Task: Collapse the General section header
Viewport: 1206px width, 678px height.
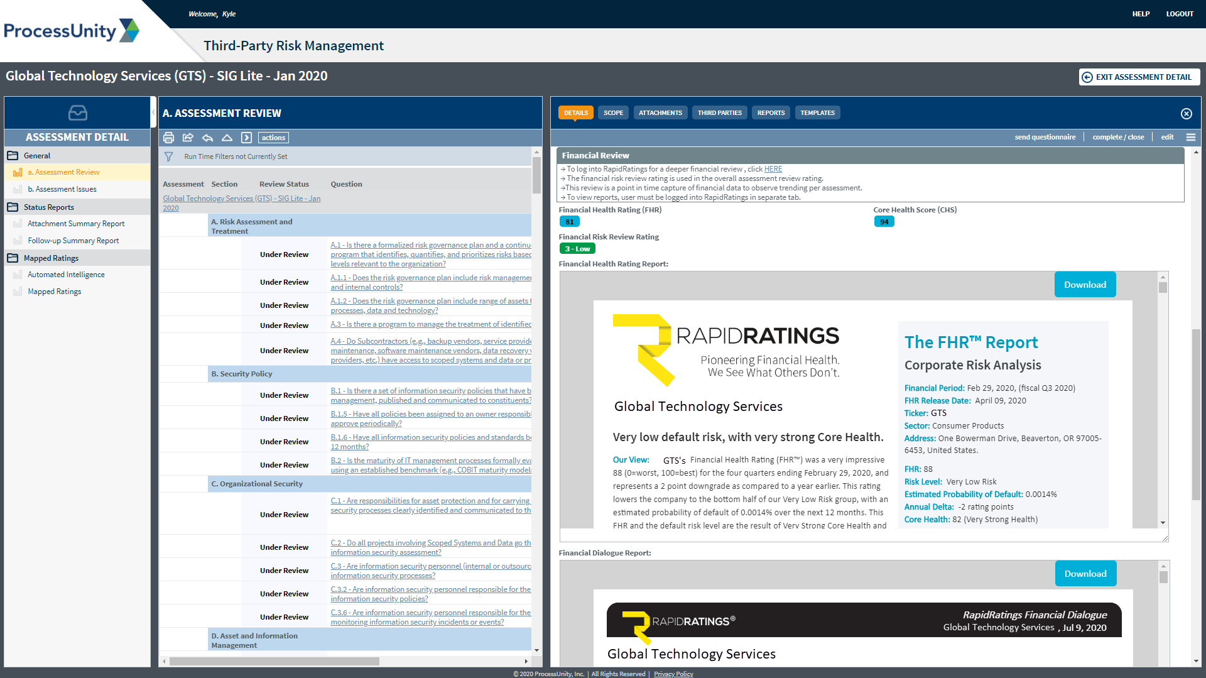Action: [77, 155]
